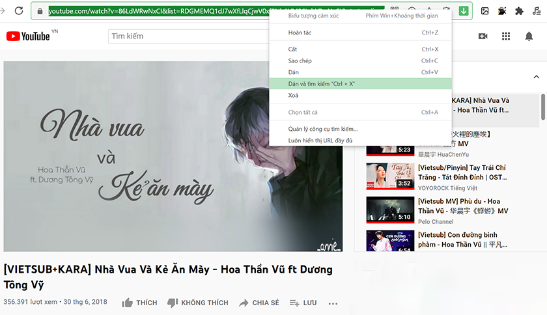The image size is (547, 315).
Task: Like the video with THÍCH
Action: click(x=139, y=303)
